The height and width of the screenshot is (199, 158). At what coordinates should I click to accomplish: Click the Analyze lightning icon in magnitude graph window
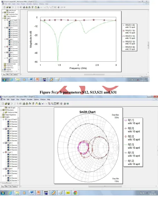pyautogui.click(x=32, y=7)
